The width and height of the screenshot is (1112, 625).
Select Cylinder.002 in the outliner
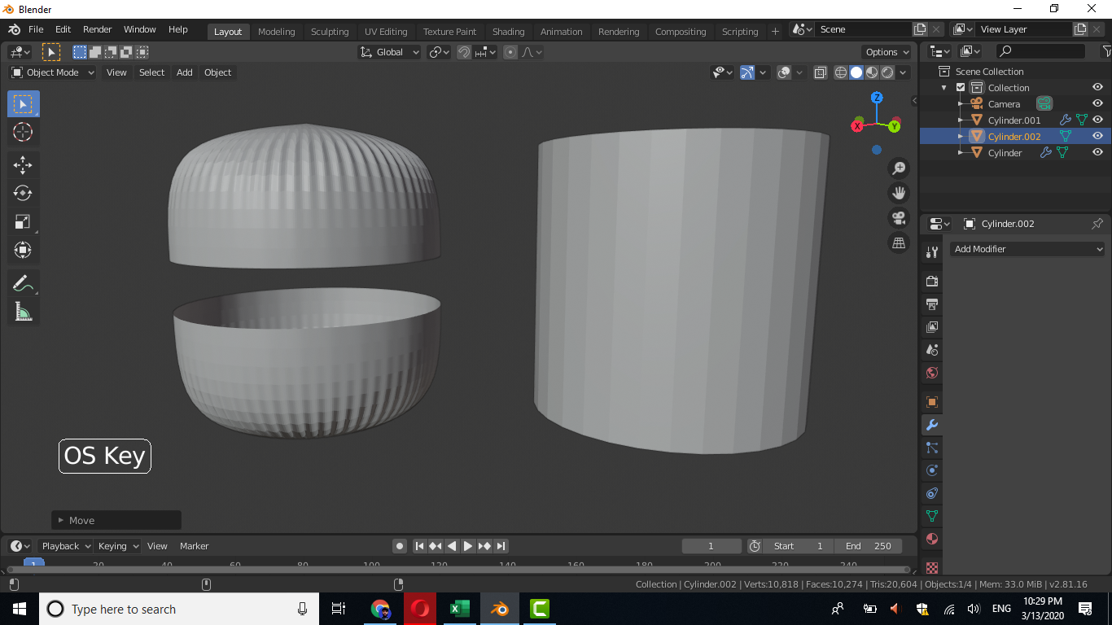[x=1013, y=136]
